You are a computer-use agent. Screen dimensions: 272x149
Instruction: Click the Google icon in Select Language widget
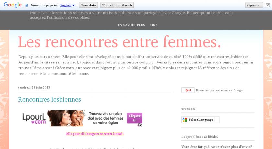click(x=185, y=120)
